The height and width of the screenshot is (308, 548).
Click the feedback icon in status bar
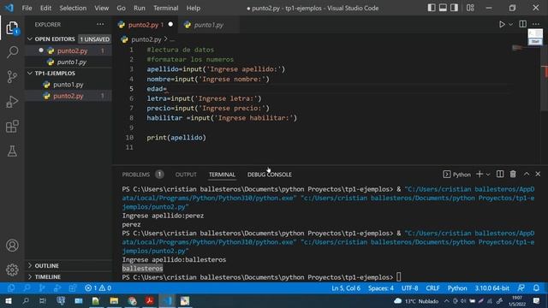pos(521,288)
